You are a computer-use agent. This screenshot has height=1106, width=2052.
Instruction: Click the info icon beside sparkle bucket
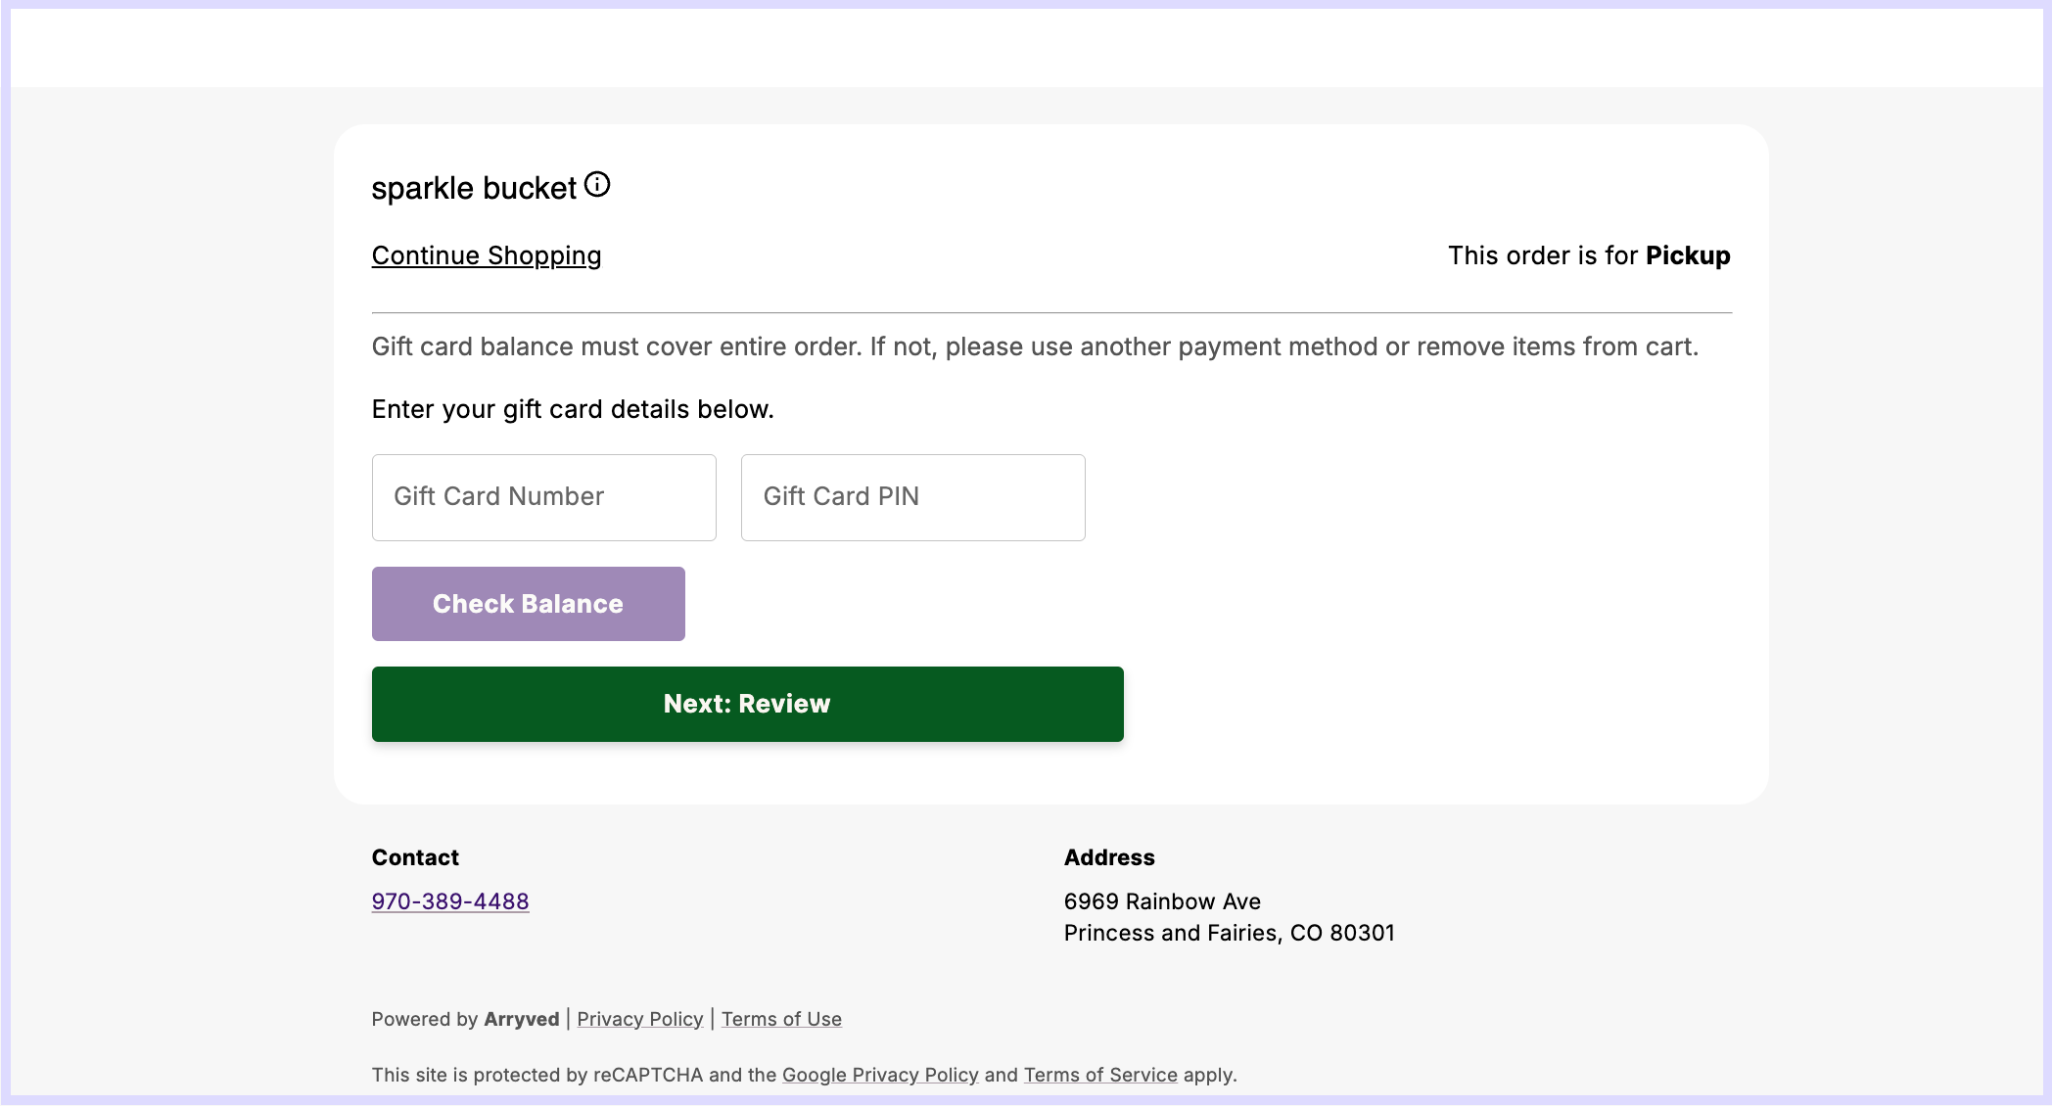pyautogui.click(x=597, y=185)
